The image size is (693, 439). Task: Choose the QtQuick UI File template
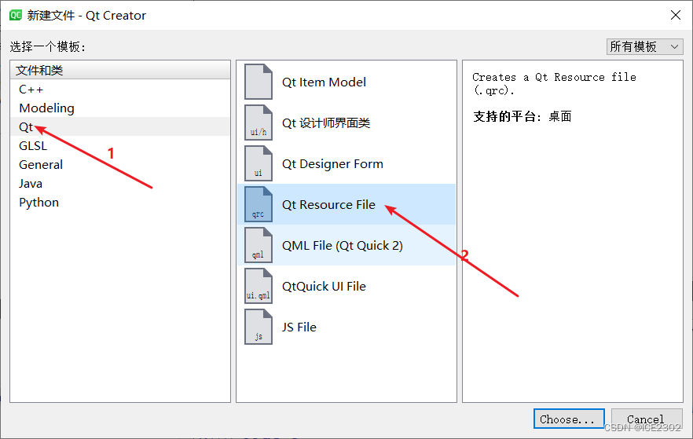point(346,286)
